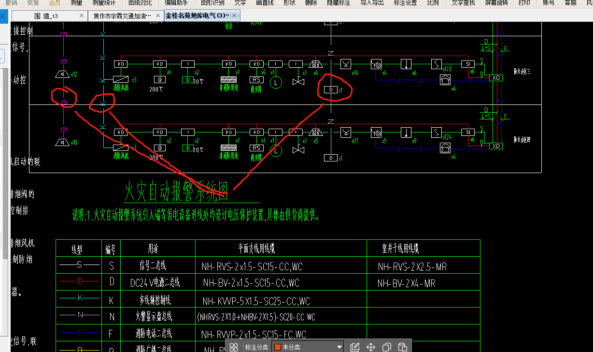Image resolution: width=593 pixels, height=352 pixels.
Task: Click the 防火分区三 label
Action: point(522,72)
